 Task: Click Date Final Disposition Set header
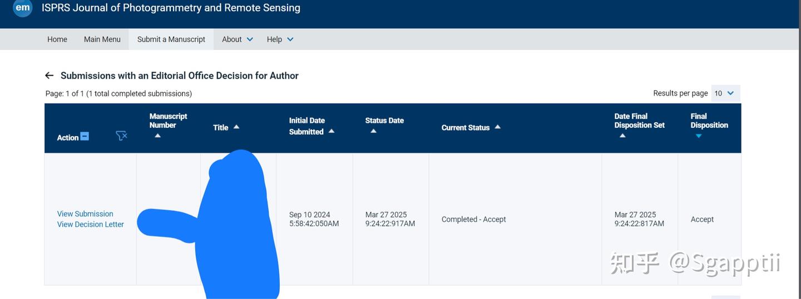coord(640,121)
